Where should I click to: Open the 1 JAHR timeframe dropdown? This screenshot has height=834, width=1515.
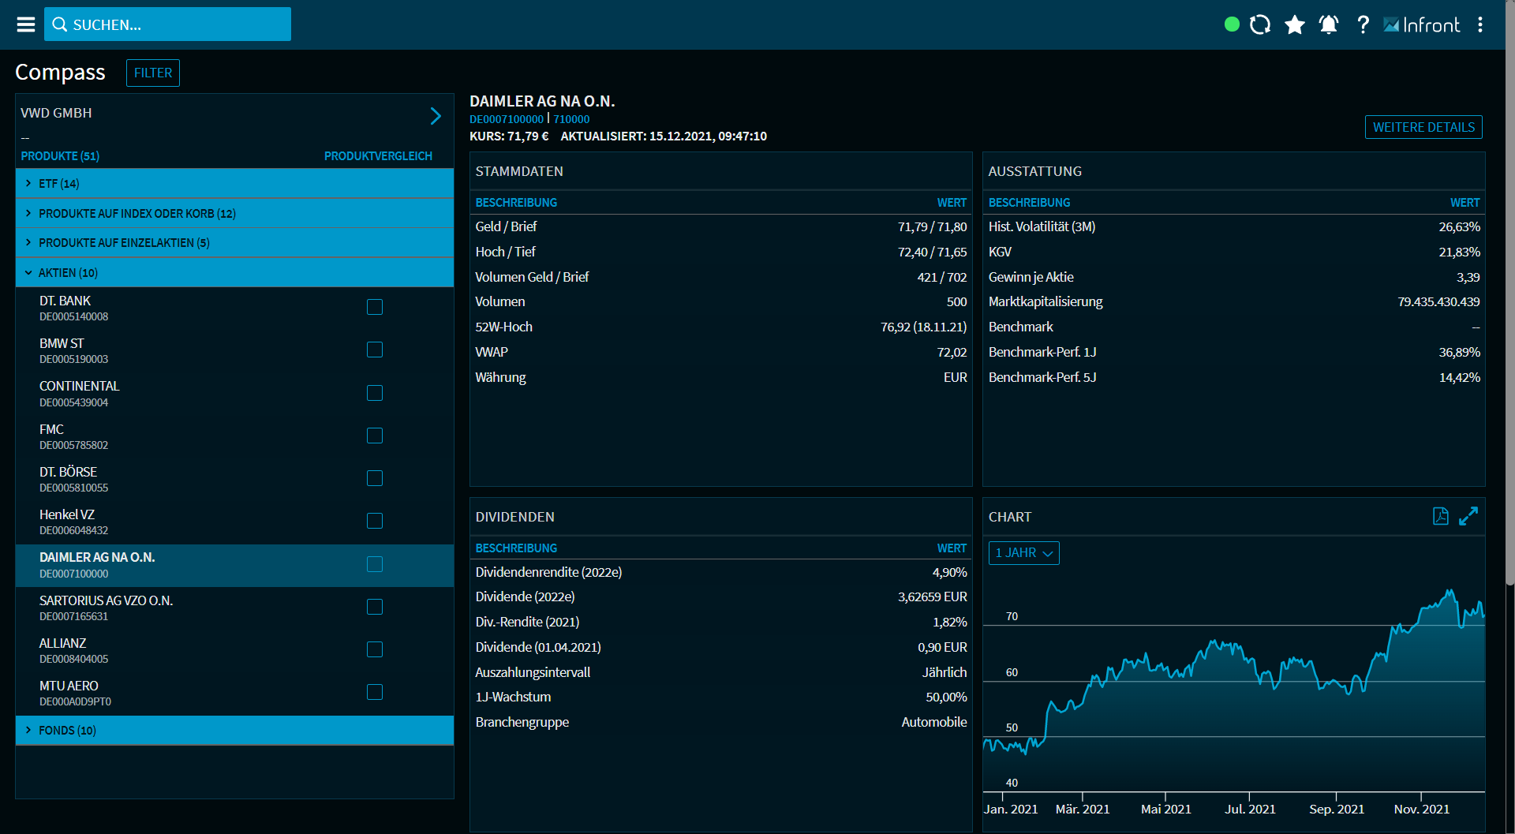(1023, 553)
